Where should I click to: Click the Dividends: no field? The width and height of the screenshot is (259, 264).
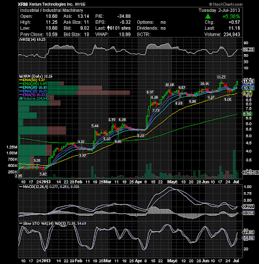(x=151, y=28)
